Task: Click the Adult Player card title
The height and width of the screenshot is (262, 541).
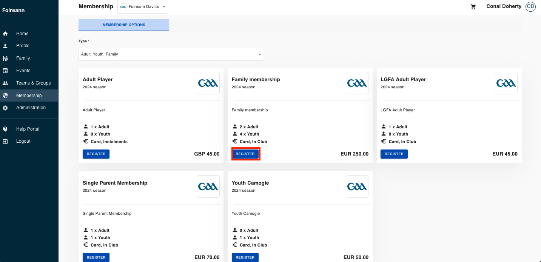Action: 98,79
